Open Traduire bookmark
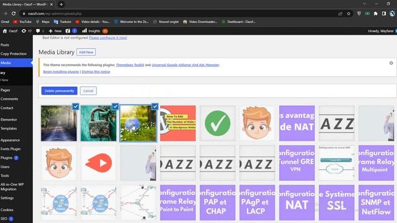 63,22
